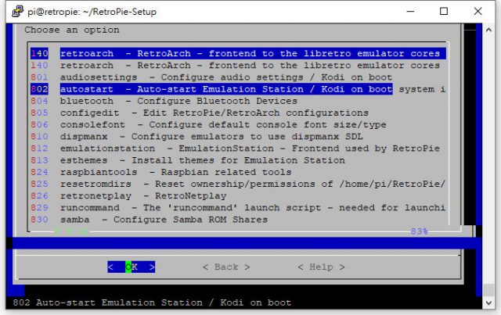Choose 826 retronetplay option
Screen dimensions: 501x315
pos(128,195)
